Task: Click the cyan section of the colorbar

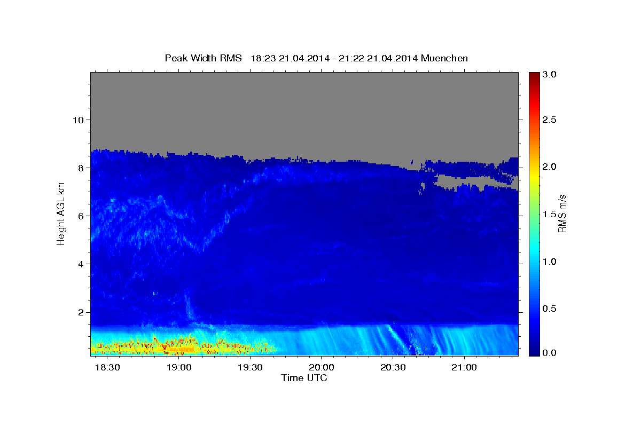Action: [x=534, y=251]
